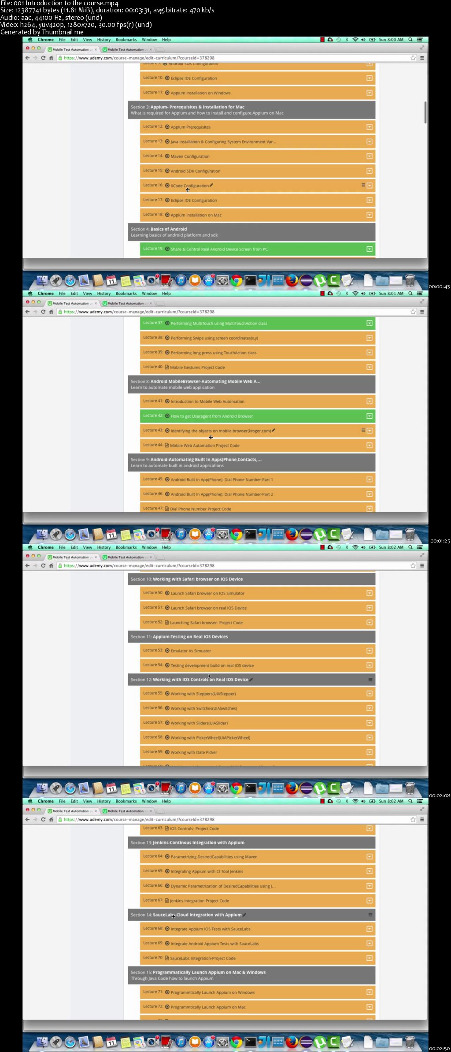This screenshot has height=1052, width=451.
Task: Click bookmark star in 00:01:25 frame address bar
Action: point(413,312)
